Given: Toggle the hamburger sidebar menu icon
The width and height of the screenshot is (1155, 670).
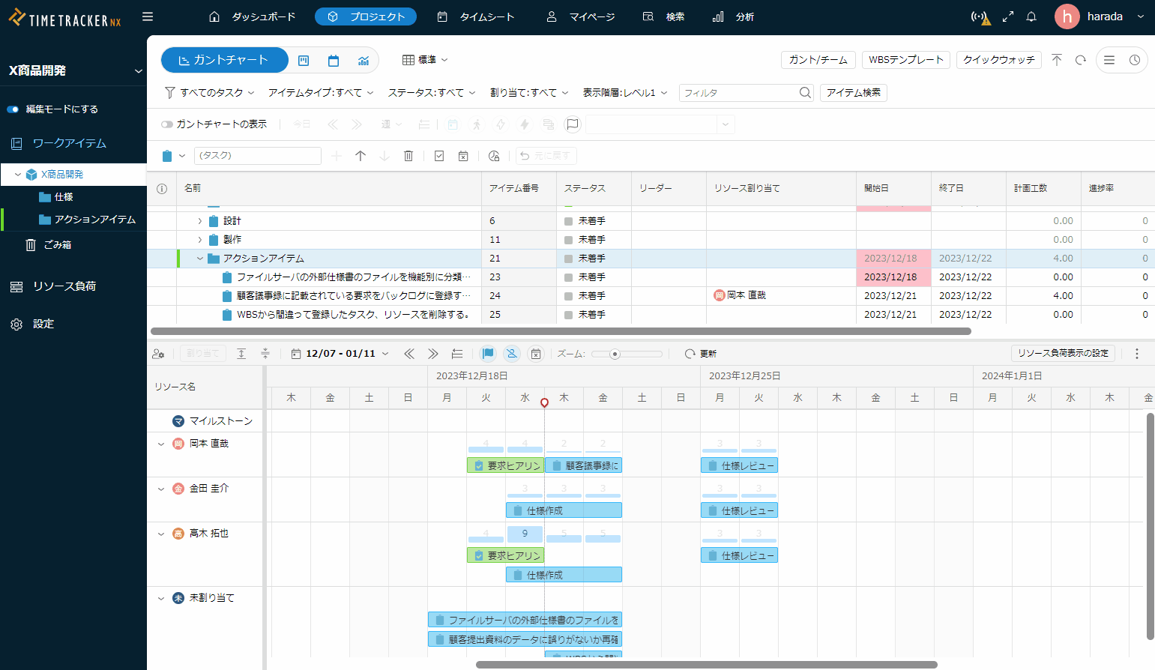Looking at the screenshot, I should point(148,16).
